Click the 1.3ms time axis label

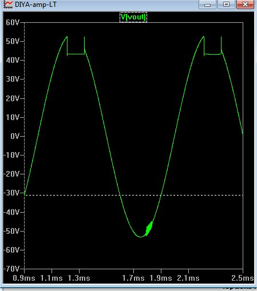pos(79,278)
